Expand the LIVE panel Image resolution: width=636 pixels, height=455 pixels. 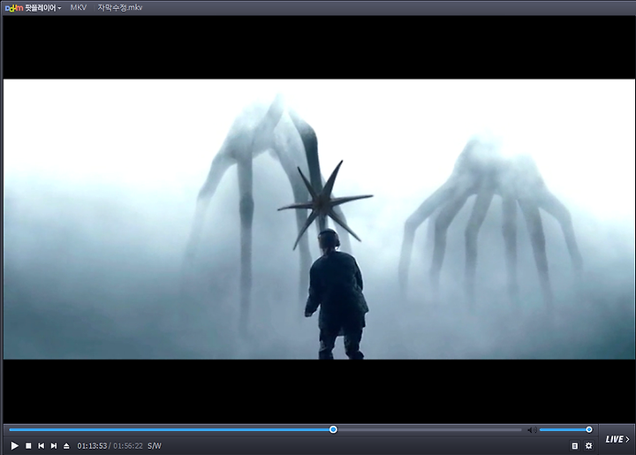pos(617,439)
